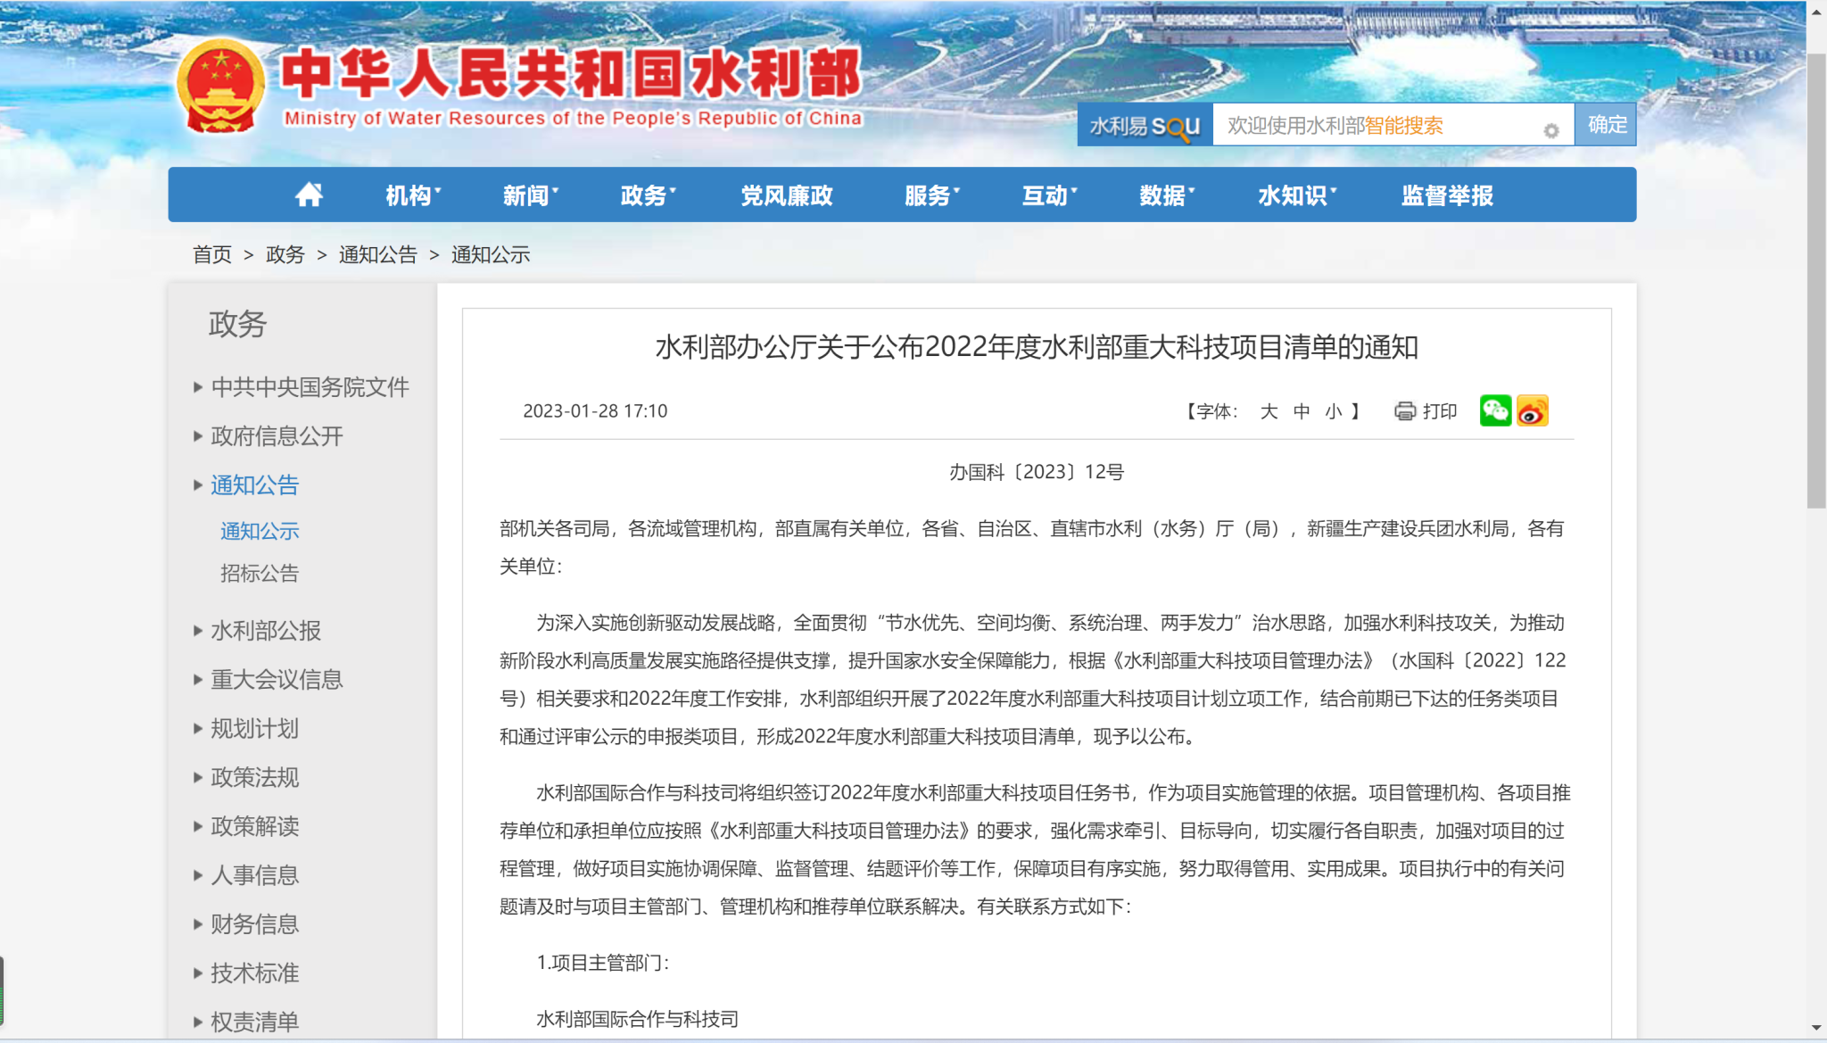Image resolution: width=1827 pixels, height=1043 pixels.
Task: Click the 水利易SOU search logo
Action: click(1145, 125)
